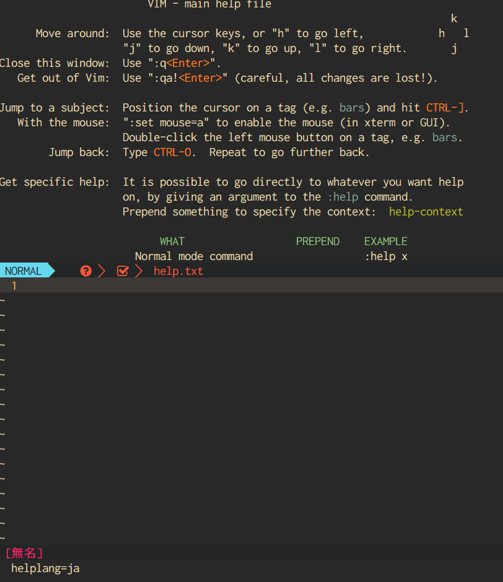Open the "help-context" tag link
The image size is (503, 582).
coord(426,211)
